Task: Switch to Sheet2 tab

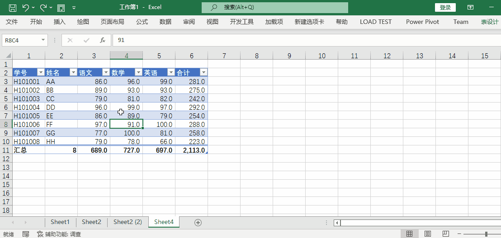Action: click(x=91, y=222)
